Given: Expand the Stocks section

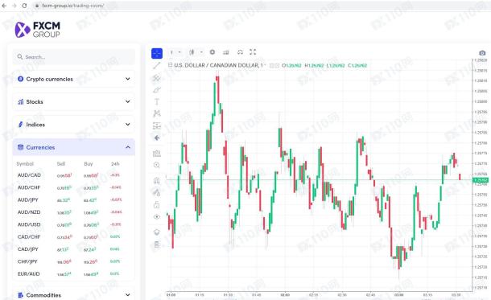Looking at the screenshot, I should (x=73, y=101).
